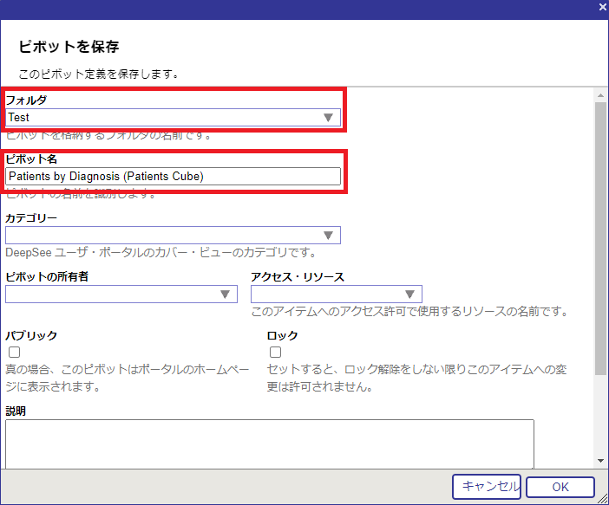Image resolution: width=609 pixels, height=505 pixels.
Task: Click inside the カテゴリー text box
Action: (163, 236)
